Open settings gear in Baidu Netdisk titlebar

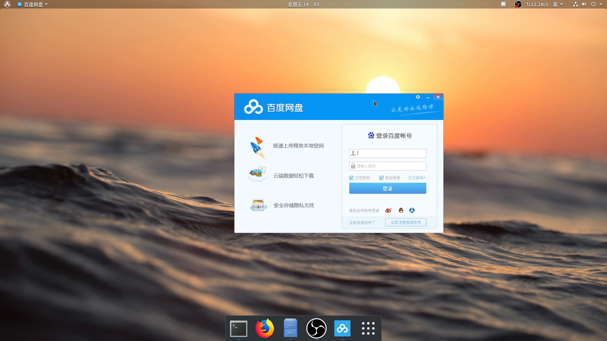[x=418, y=97]
